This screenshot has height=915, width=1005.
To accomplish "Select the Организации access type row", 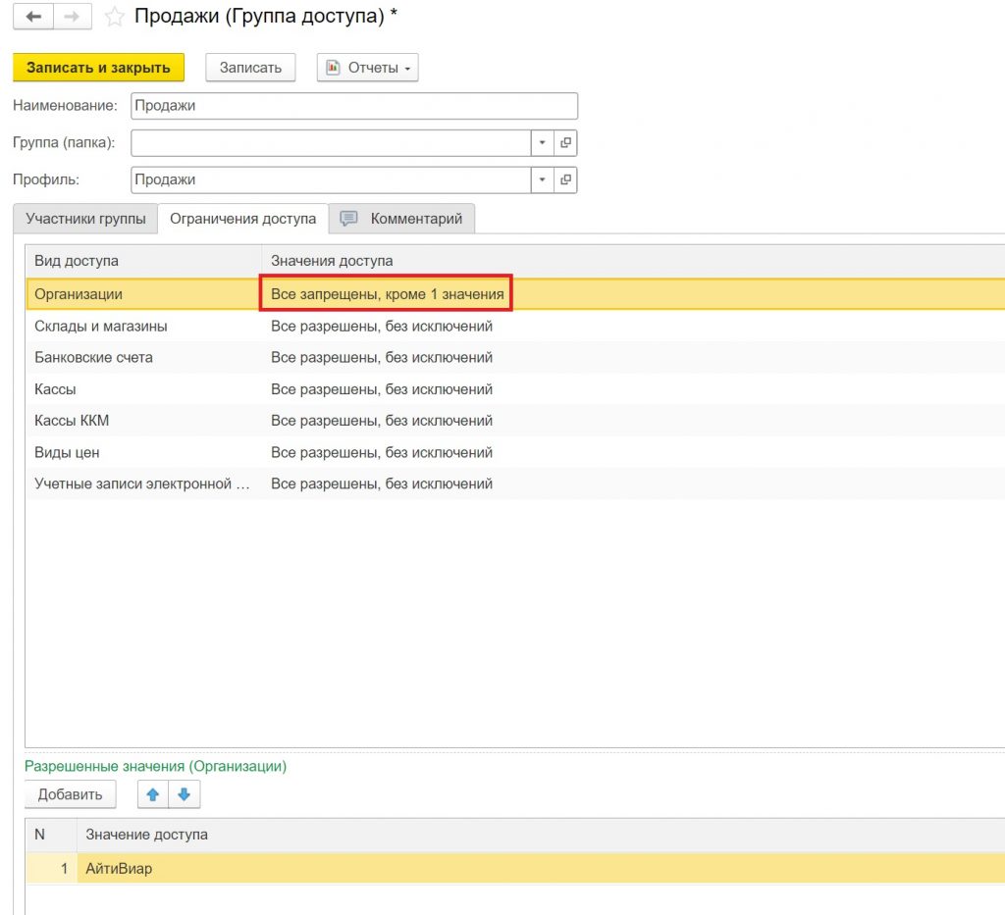I will coord(515,294).
